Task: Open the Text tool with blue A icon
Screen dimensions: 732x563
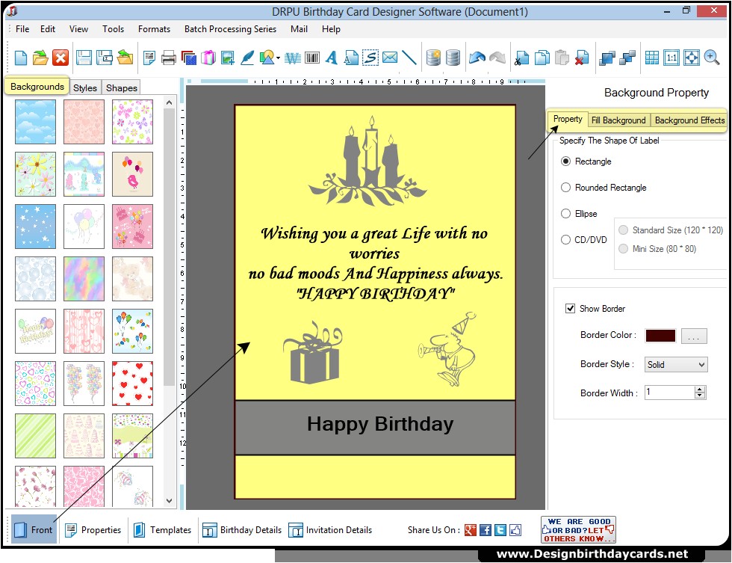Action: pyautogui.click(x=332, y=58)
